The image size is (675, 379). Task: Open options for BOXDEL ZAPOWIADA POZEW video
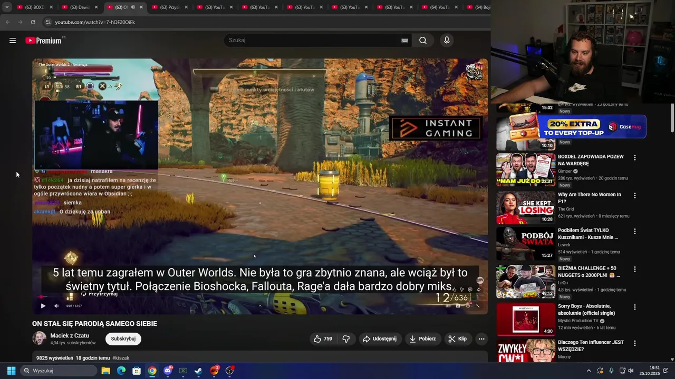click(634, 157)
